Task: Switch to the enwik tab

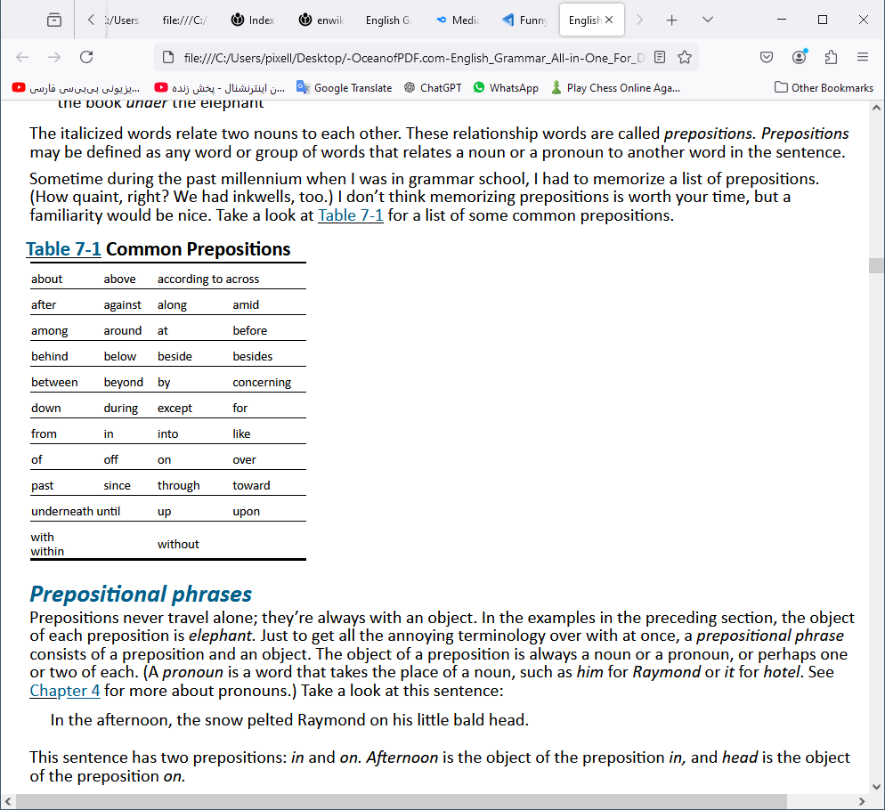Action: coord(321,20)
